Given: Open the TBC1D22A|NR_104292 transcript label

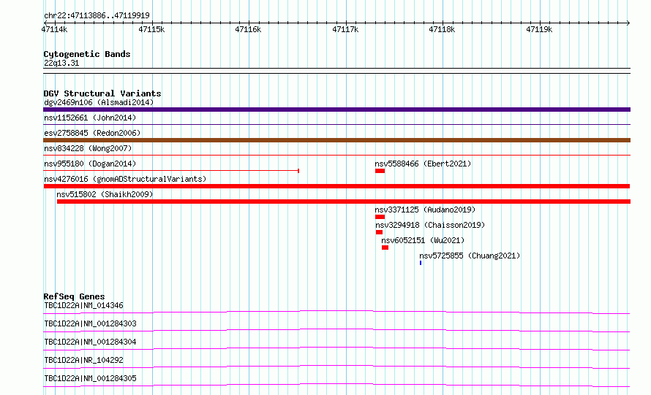Looking at the screenshot, I should [x=83, y=360].
